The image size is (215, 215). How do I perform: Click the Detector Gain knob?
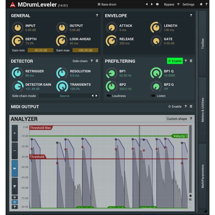coord(18,86)
